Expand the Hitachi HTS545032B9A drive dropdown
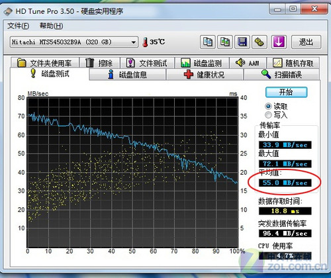331x278 pixels. click(x=133, y=42)
